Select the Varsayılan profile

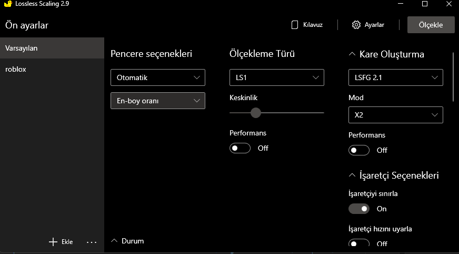coord(52,48)
